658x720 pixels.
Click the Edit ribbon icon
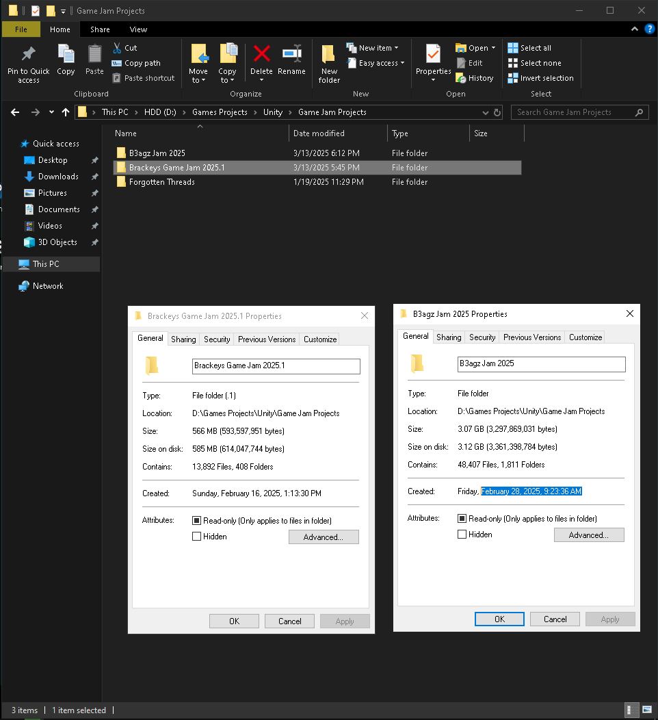click(x=461, y=63)
